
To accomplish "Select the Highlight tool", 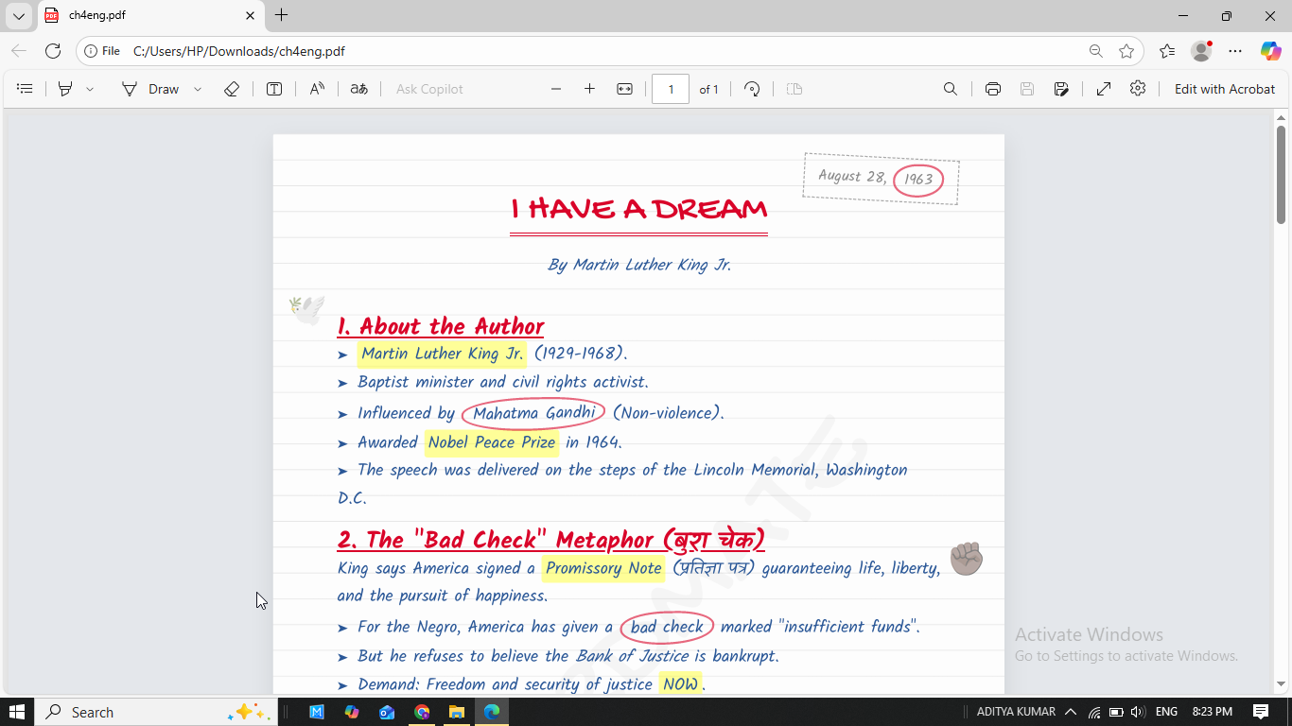I will (65, 89).
